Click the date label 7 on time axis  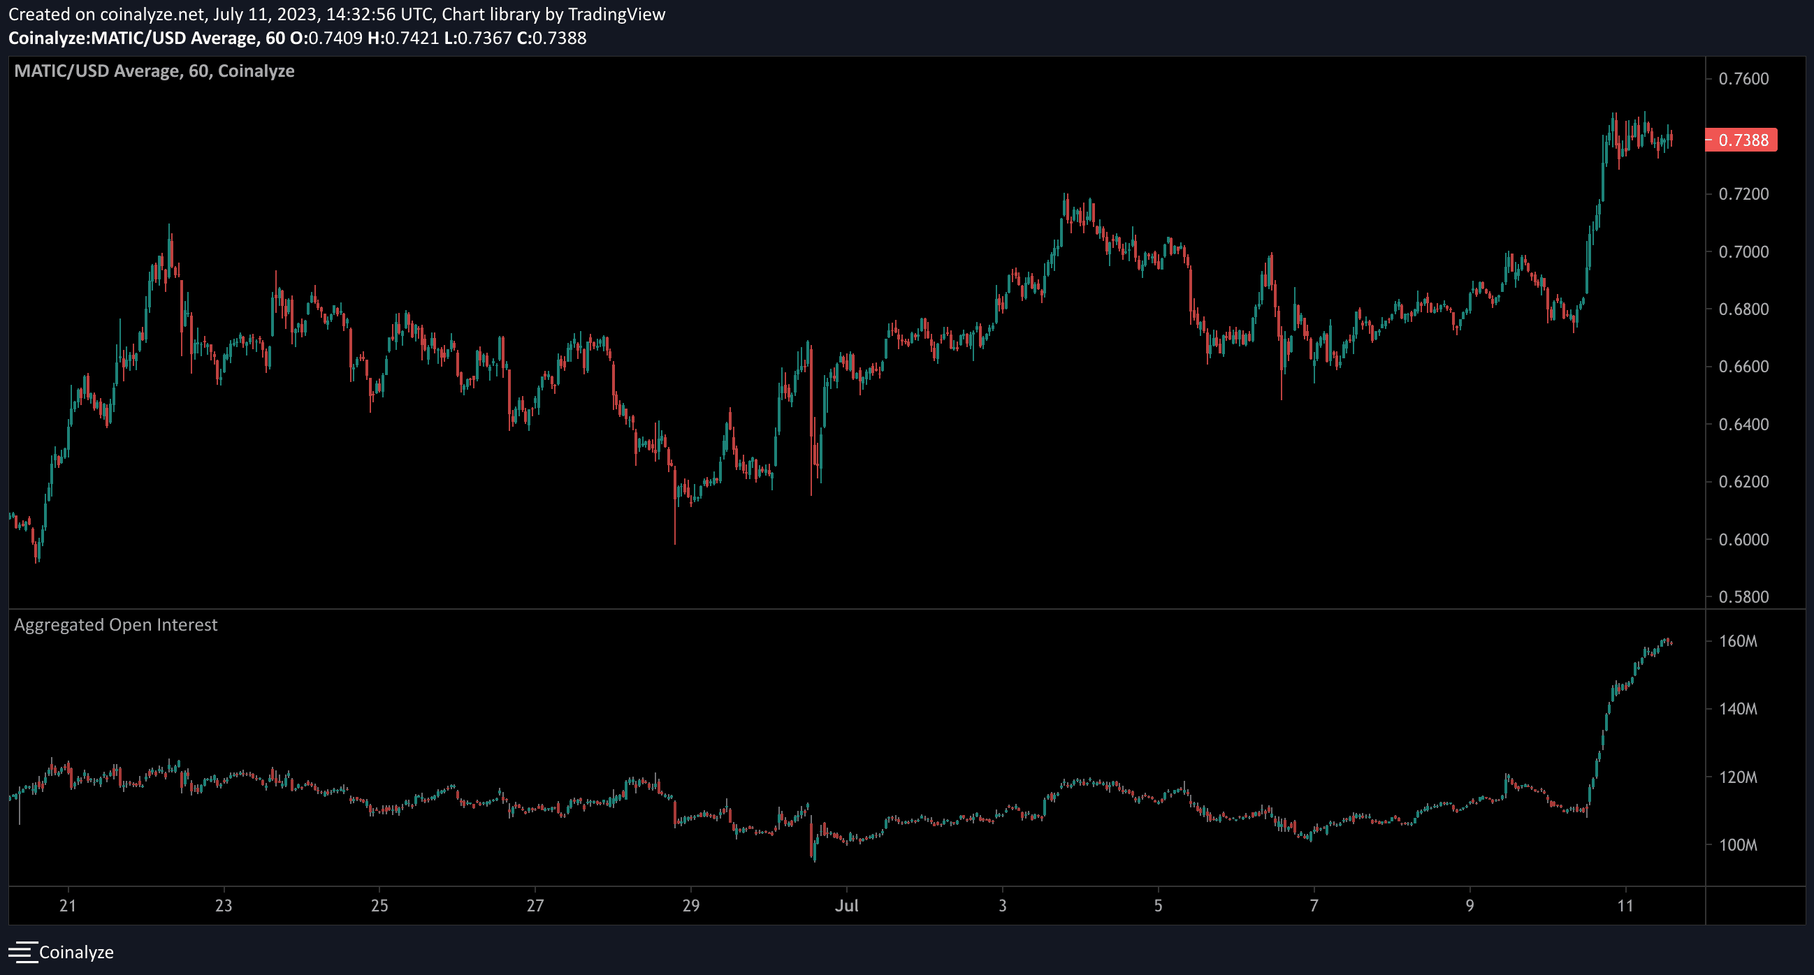(x=1314, y=906)
